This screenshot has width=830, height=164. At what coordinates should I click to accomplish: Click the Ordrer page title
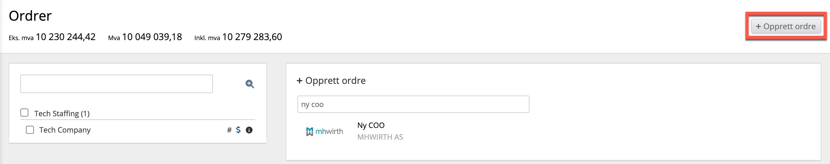(x=30, y=16)
